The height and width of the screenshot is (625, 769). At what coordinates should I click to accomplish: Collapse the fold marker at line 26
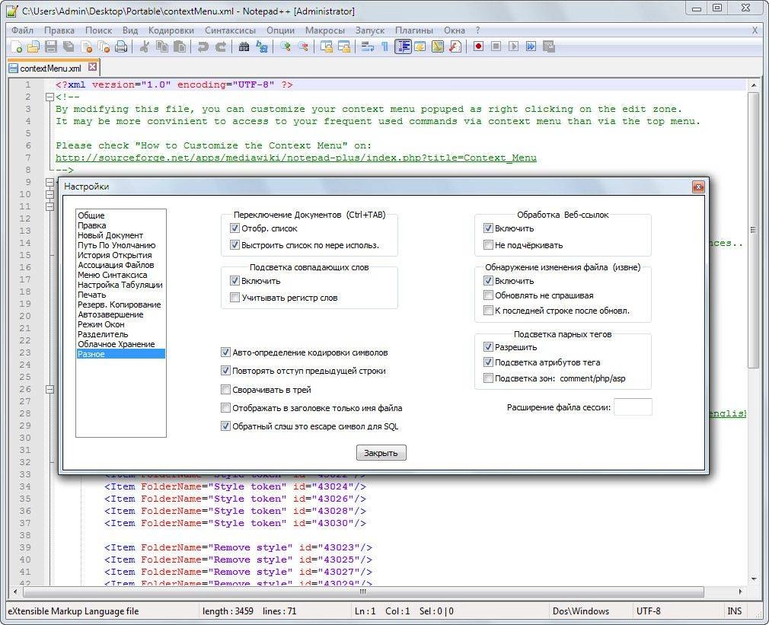[49, 389]
